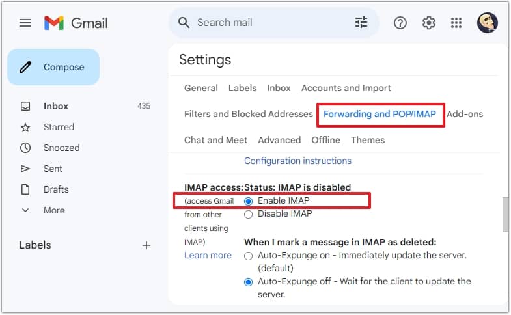Create new label with plus icon
This screenshot has width=511, height=315.
click(x=146, y=245)
